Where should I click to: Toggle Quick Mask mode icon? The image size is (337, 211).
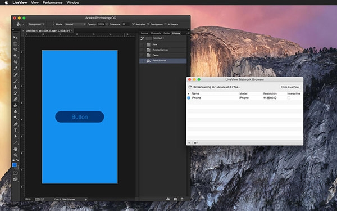16,173
